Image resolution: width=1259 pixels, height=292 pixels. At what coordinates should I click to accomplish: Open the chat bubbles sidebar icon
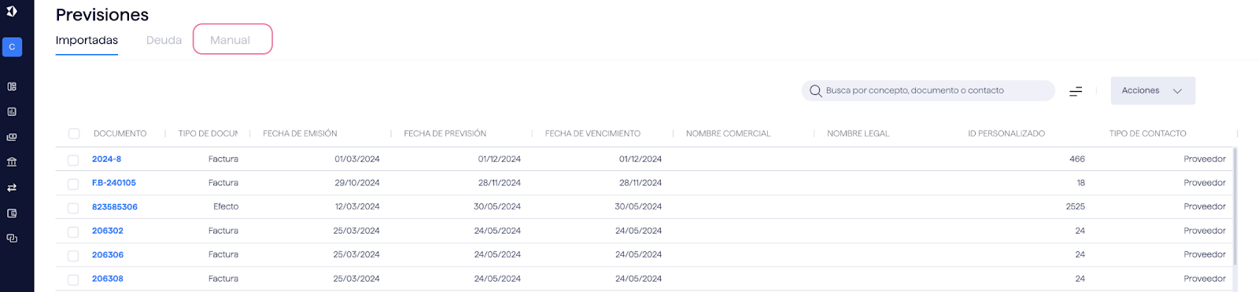click(x=12, y=238)
